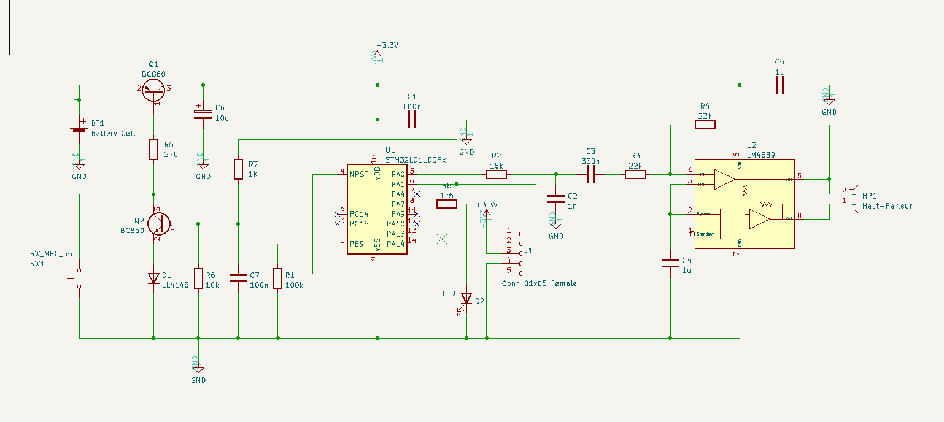Click the 'LED' label beside D2
Viewport: 944px width, 422px height.
click(449, 294)
